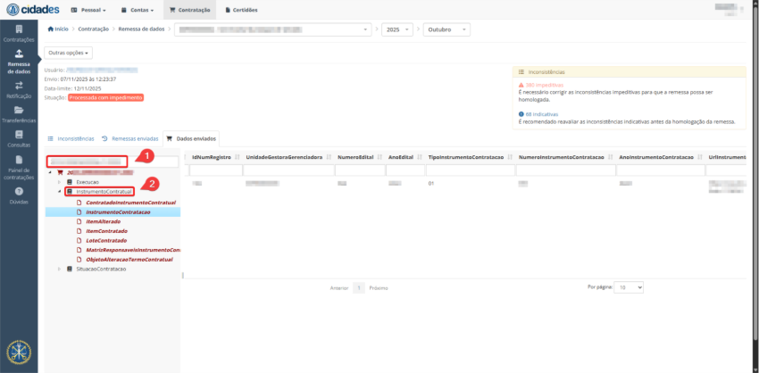Open Contratações in the left sidebar

[x=19, y=34]
